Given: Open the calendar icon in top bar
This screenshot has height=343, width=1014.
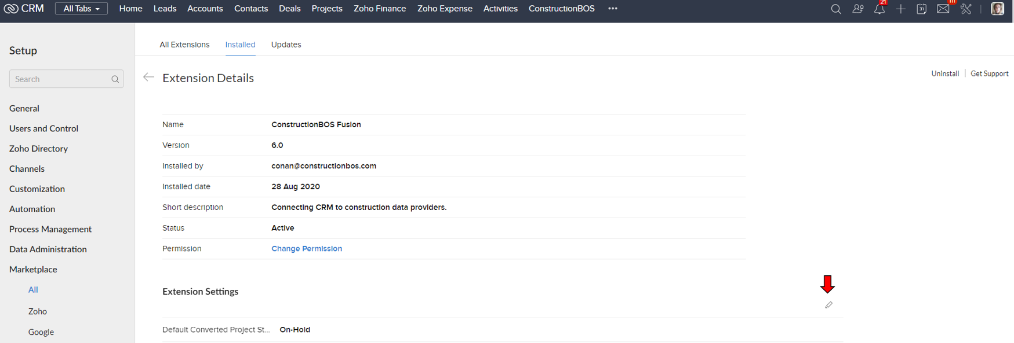Looking at the screenshot, I should (x=921, y=9).
